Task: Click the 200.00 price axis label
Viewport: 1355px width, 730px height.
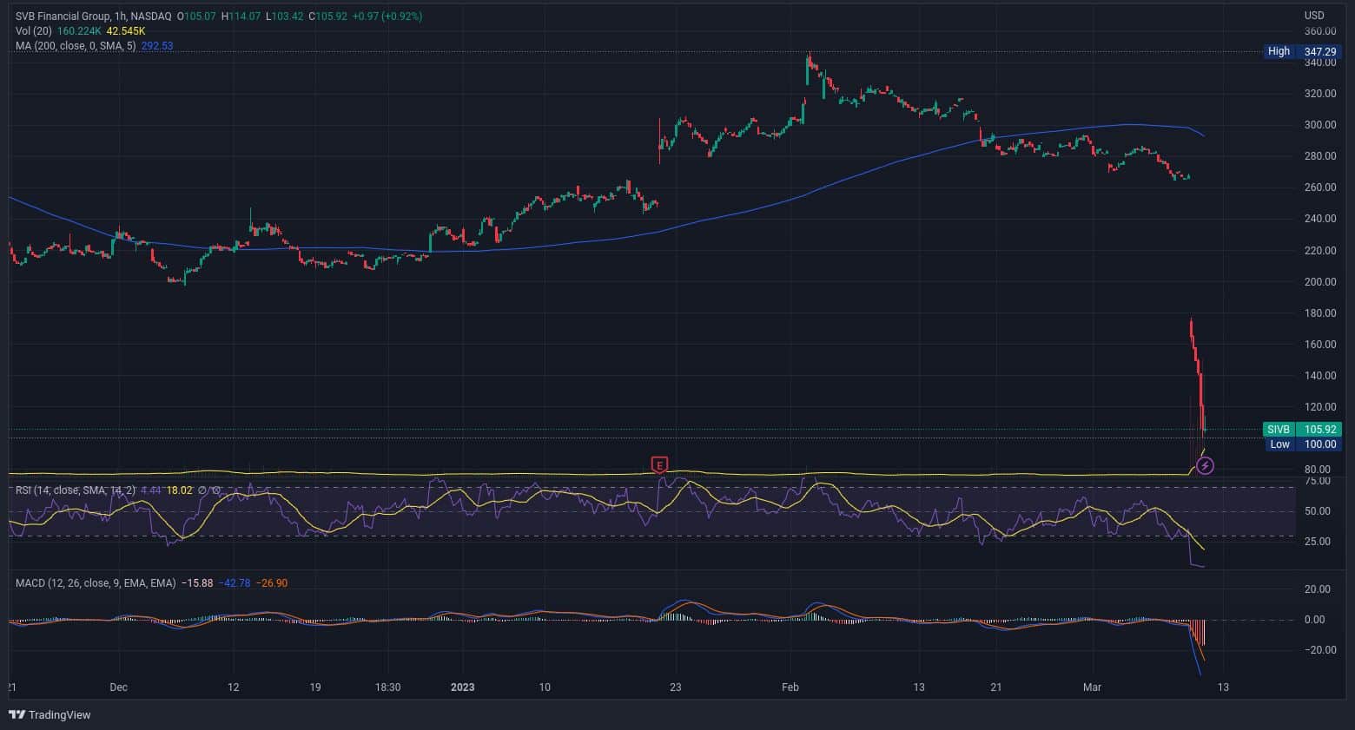Action: (1320, 282)
